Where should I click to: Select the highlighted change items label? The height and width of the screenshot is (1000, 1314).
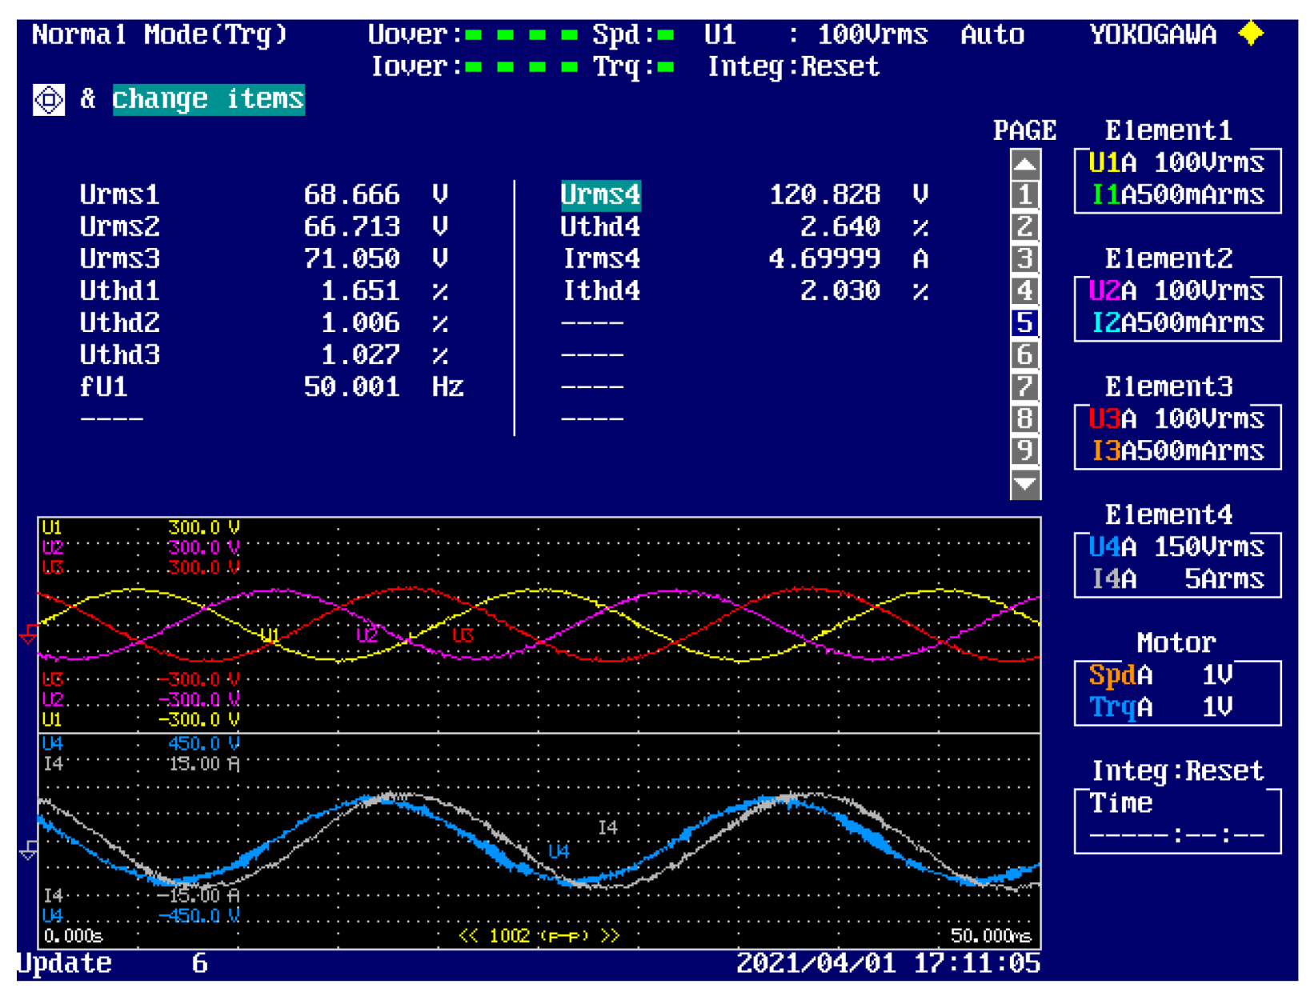(208, 99)
